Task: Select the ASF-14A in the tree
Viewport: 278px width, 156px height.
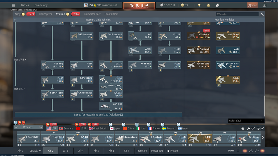Action: [x=111, y=106]
